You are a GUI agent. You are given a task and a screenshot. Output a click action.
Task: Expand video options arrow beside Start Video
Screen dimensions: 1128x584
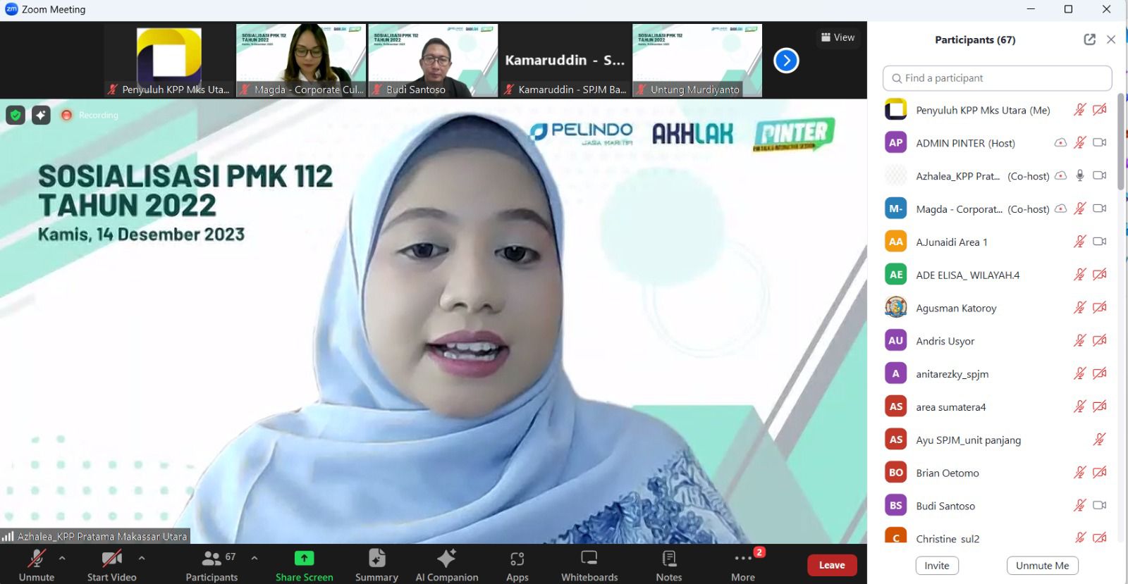tap(142, 558)
